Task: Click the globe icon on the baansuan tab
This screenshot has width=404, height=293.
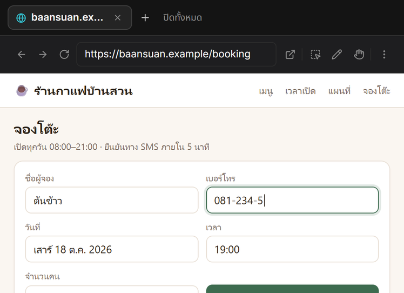Action: 21,18
